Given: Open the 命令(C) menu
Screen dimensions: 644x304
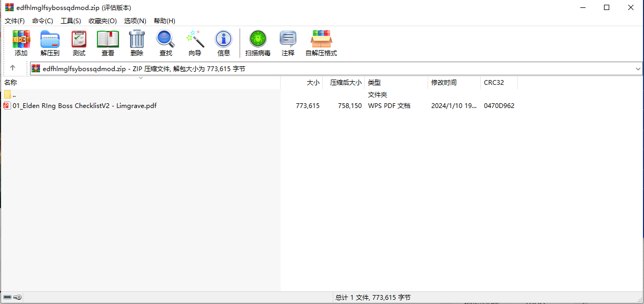Looking at the screenshot, I should tap(43, 21).
